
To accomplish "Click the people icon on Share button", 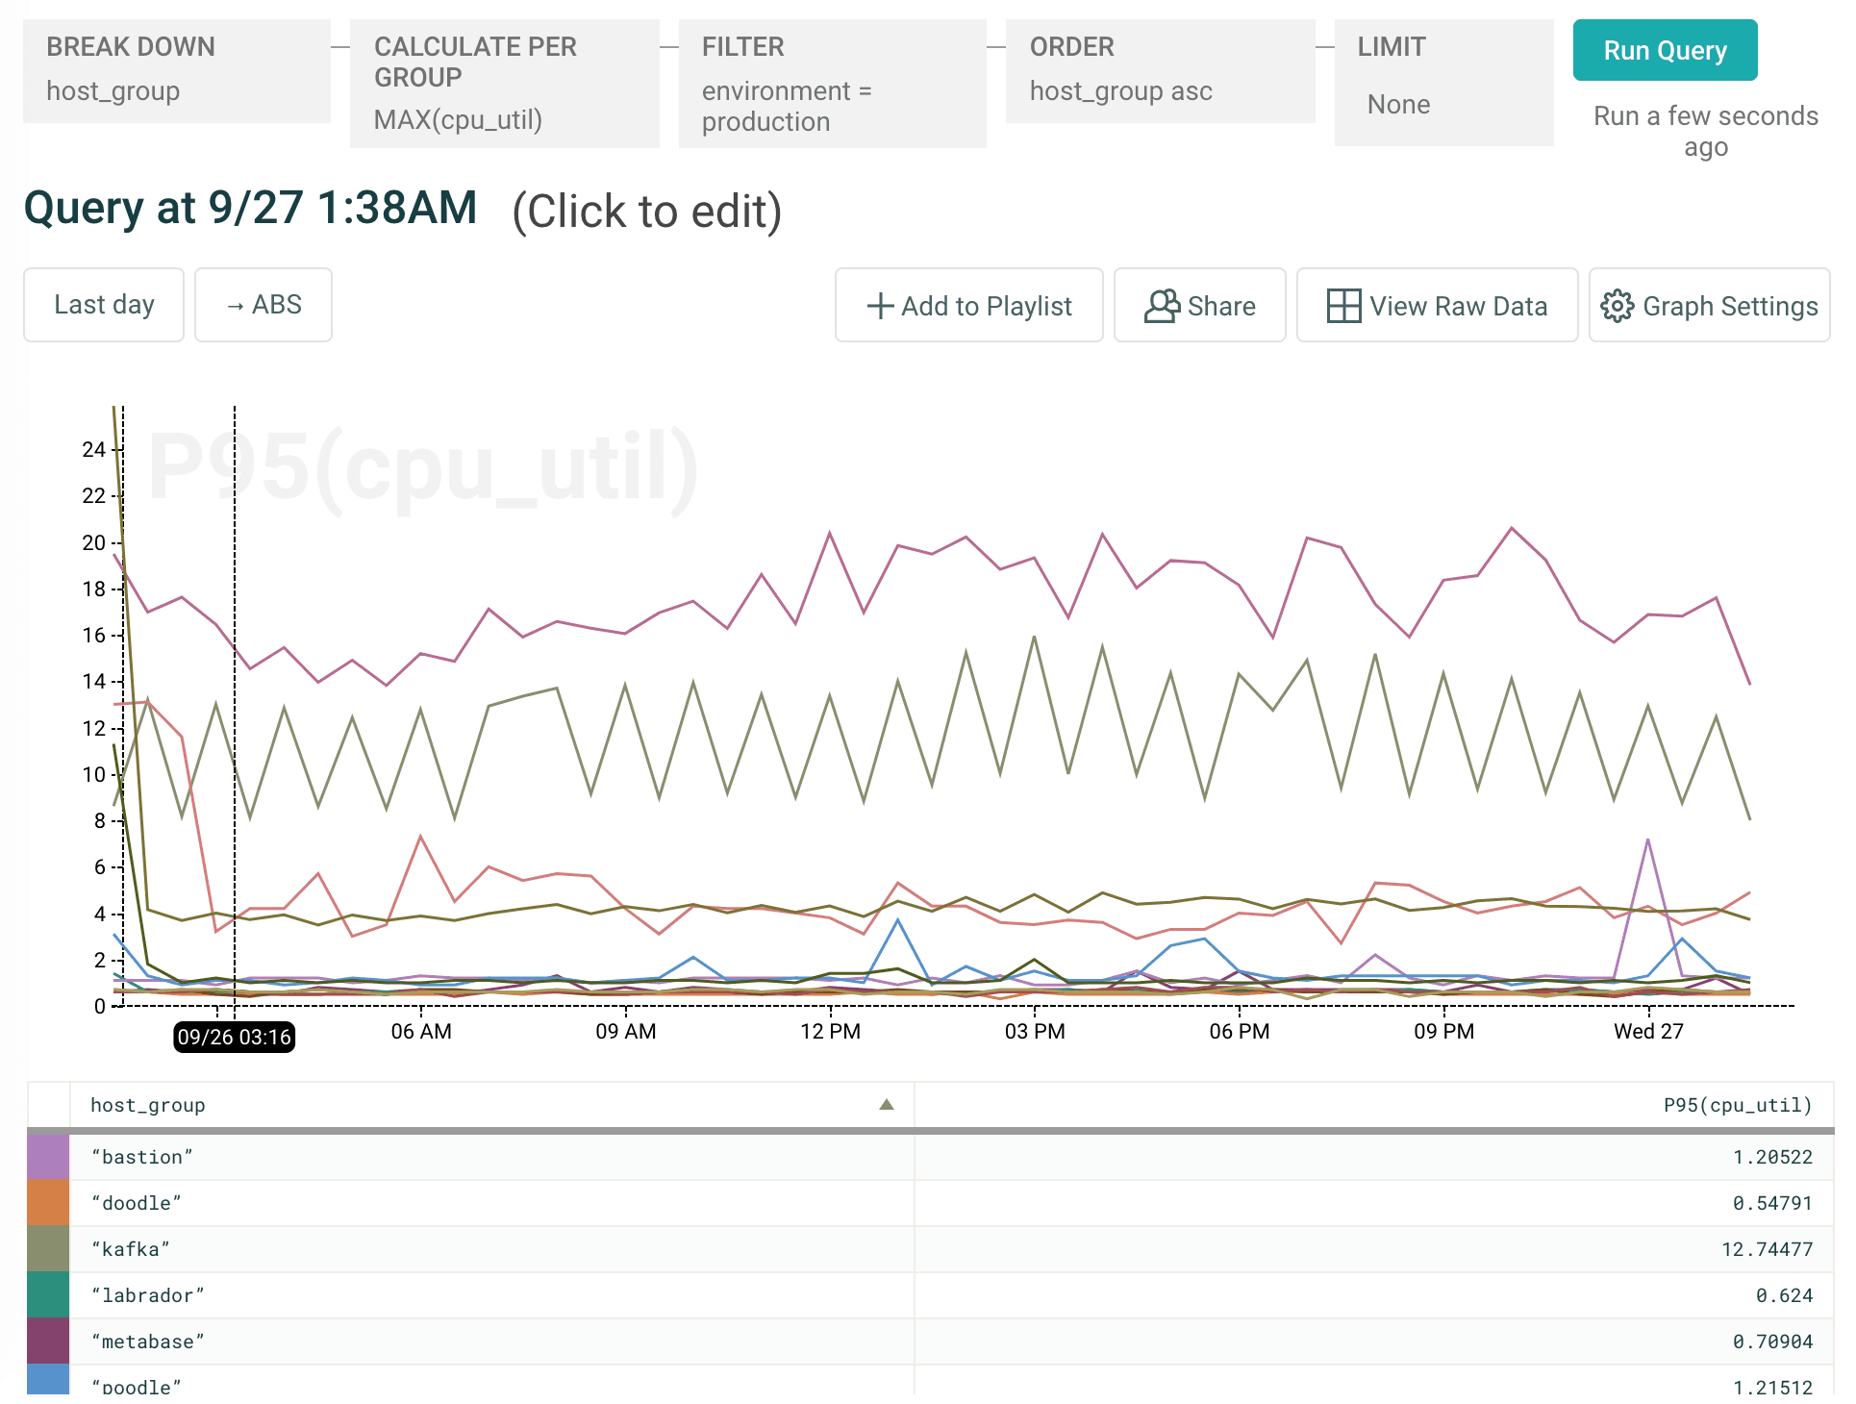I will (1162, 306).
